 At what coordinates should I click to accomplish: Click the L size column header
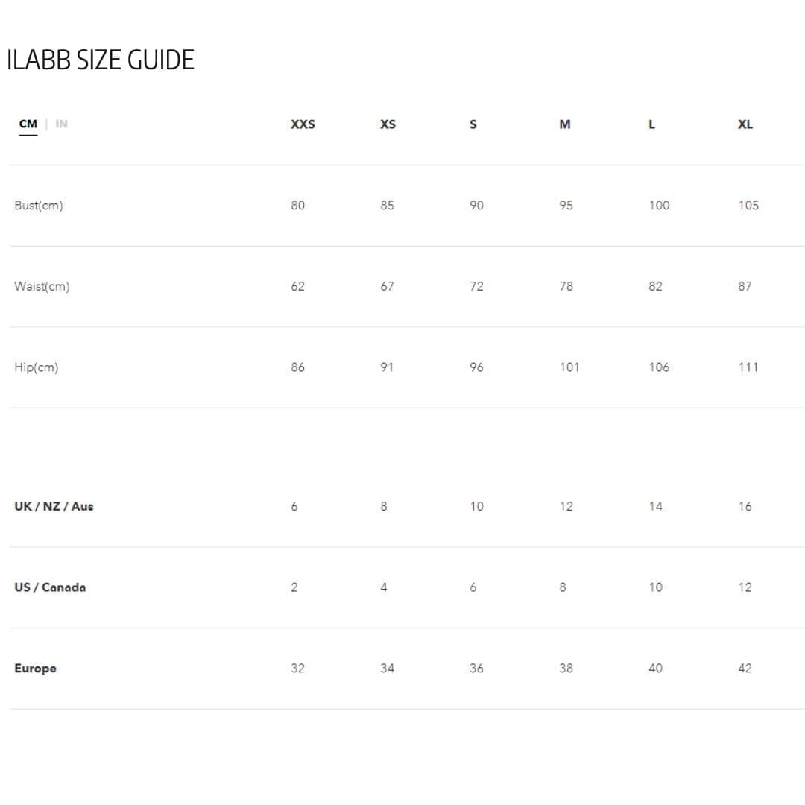pyautogui.click(x=651, y=124)
